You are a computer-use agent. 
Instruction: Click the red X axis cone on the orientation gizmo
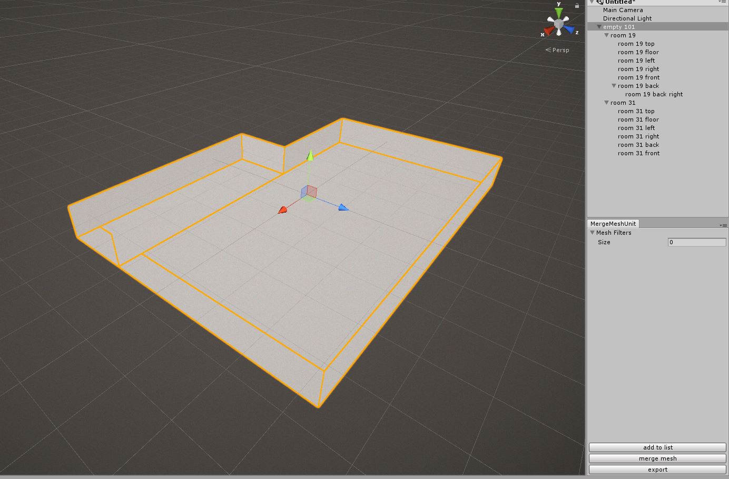[549, 31]
